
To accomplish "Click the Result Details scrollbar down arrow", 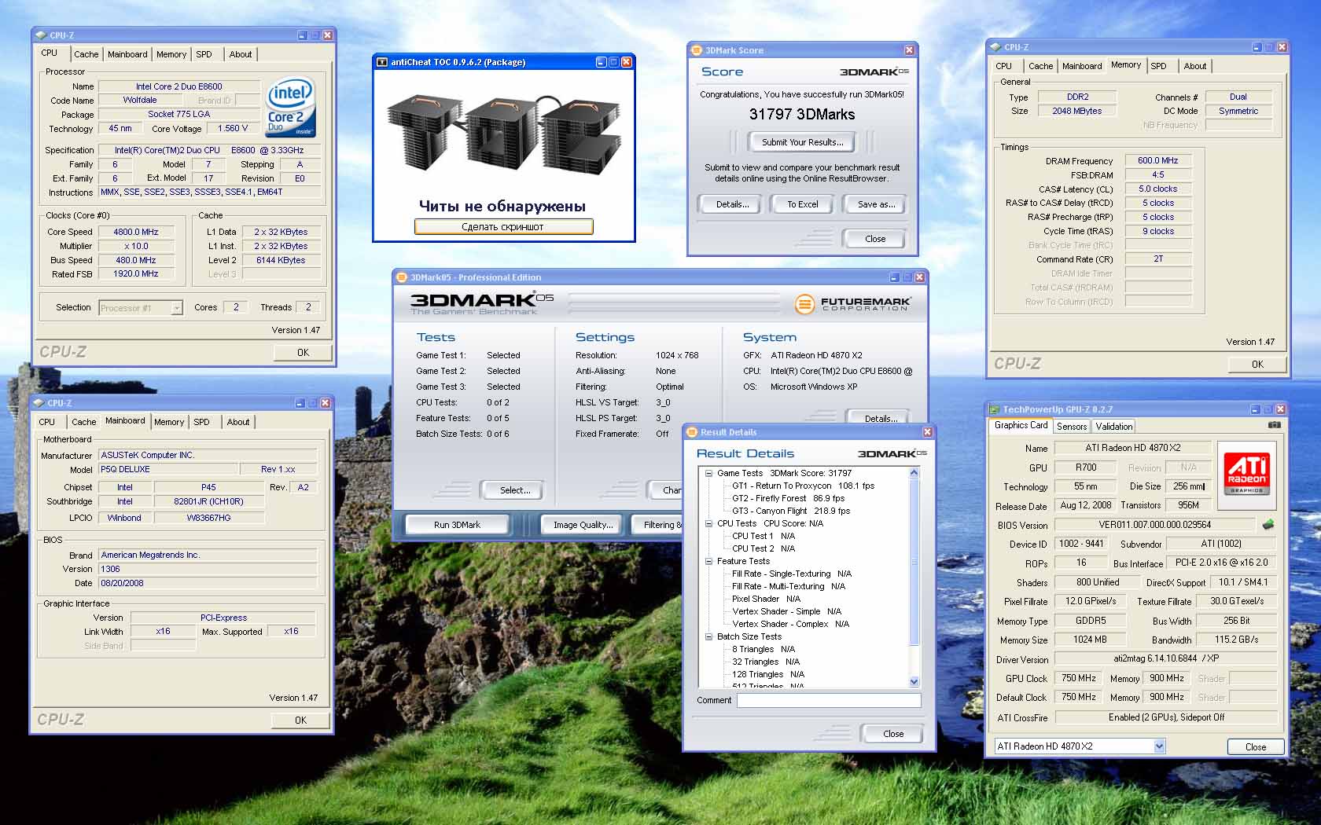I will 914,681.
